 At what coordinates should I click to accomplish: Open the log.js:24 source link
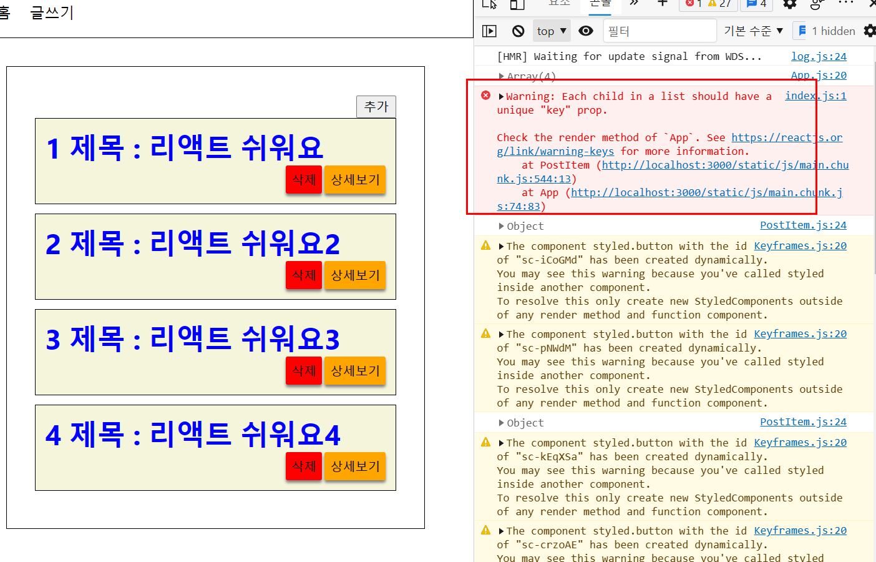tap(819, 56)
